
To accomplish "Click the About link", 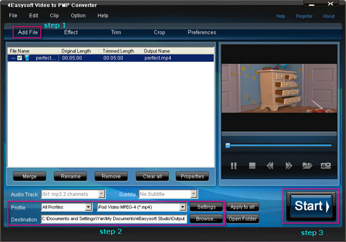I will (329, 16).
